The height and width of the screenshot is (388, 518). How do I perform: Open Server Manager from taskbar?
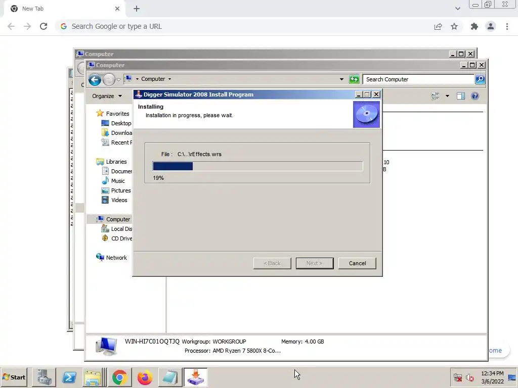44,377
